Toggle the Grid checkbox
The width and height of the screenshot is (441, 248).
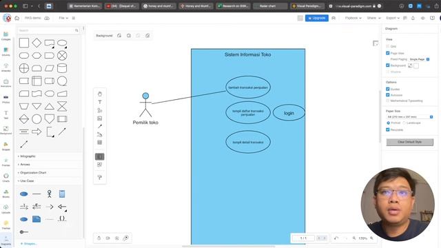(387, 46)
